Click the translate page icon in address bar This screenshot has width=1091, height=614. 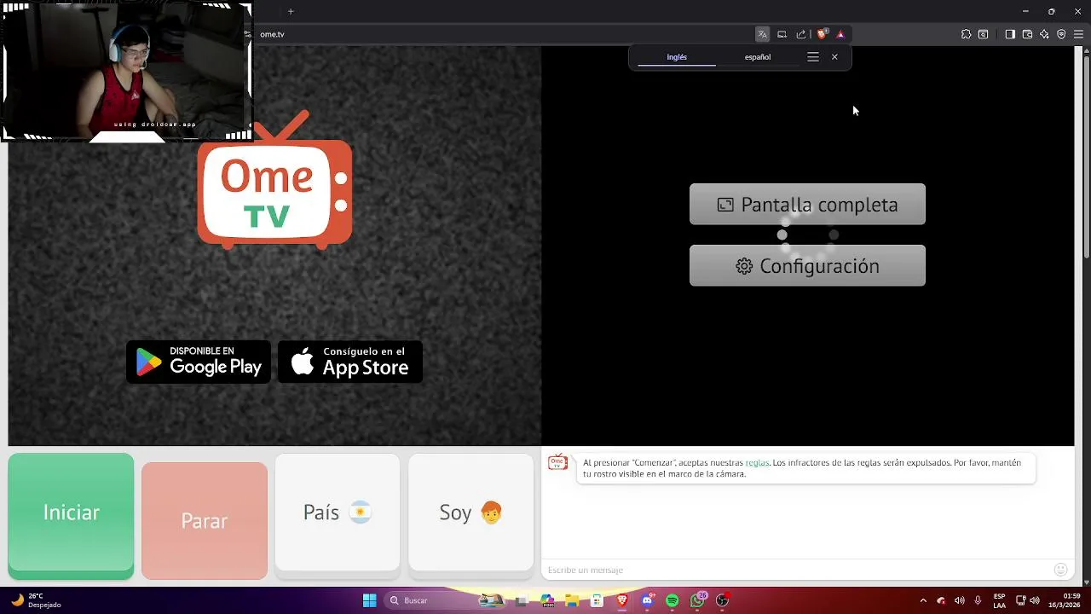click(x=762, y=34)
